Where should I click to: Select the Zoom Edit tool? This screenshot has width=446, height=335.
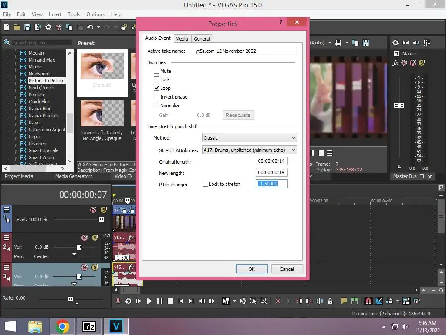[264, 301]
